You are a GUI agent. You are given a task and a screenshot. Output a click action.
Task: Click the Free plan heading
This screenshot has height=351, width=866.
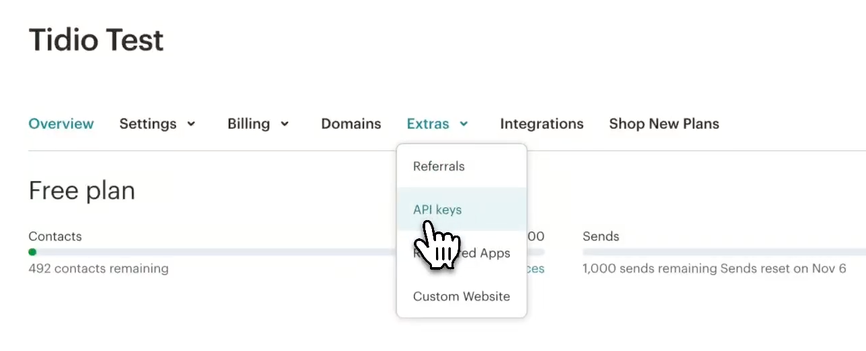pyautogui.click(x=82, y=191)
